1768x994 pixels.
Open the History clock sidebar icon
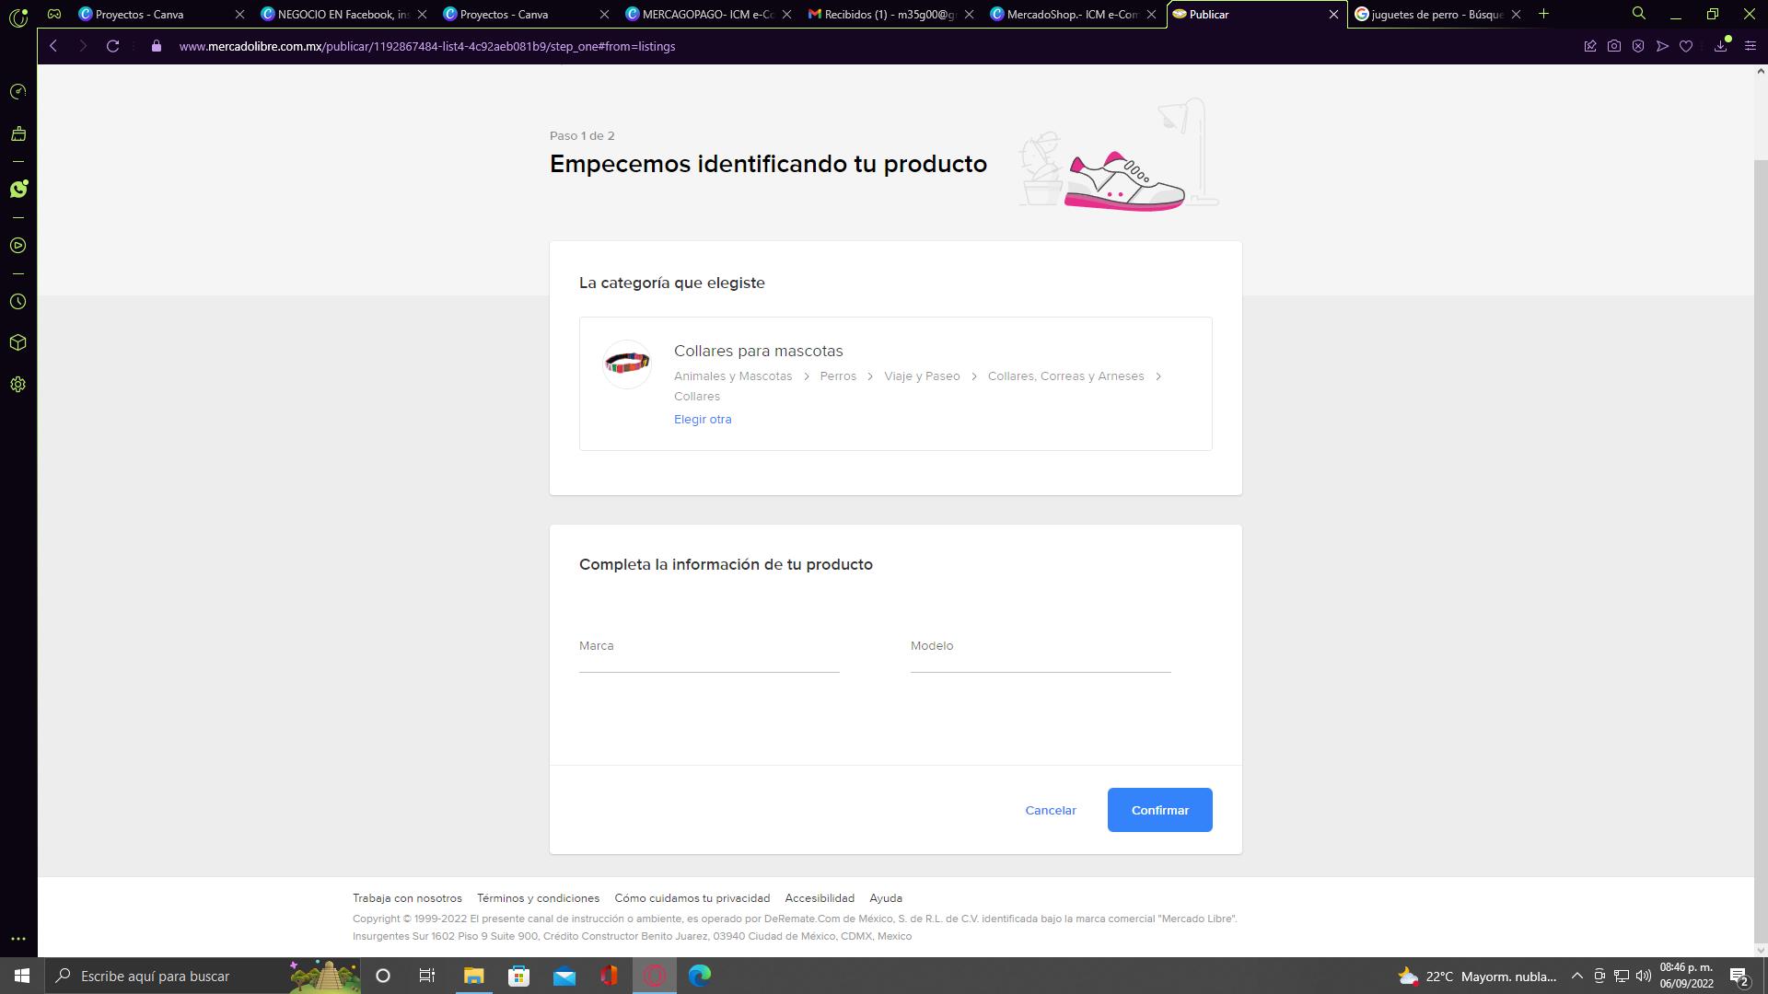coord(18,302)
